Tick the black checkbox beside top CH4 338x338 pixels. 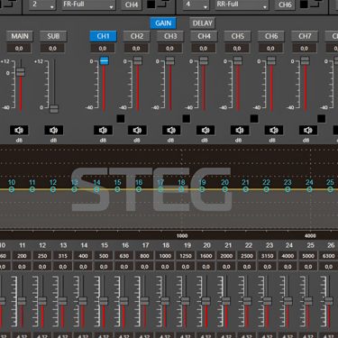tap(151, 5)
